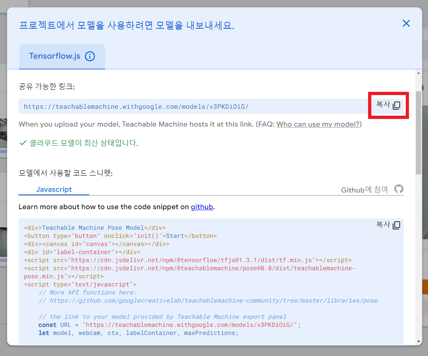Click the button onclick="init()" code line
Viewport: 428px width, 356px height.
(120, 236)
